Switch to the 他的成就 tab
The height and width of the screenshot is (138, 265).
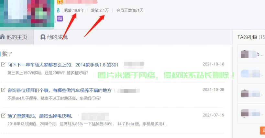tap(54, 37)
